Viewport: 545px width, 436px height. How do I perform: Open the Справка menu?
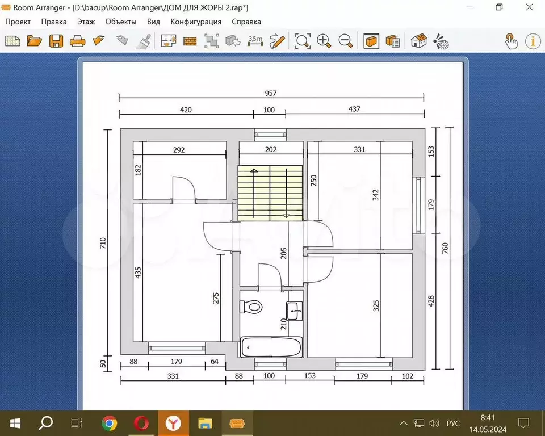246,22
